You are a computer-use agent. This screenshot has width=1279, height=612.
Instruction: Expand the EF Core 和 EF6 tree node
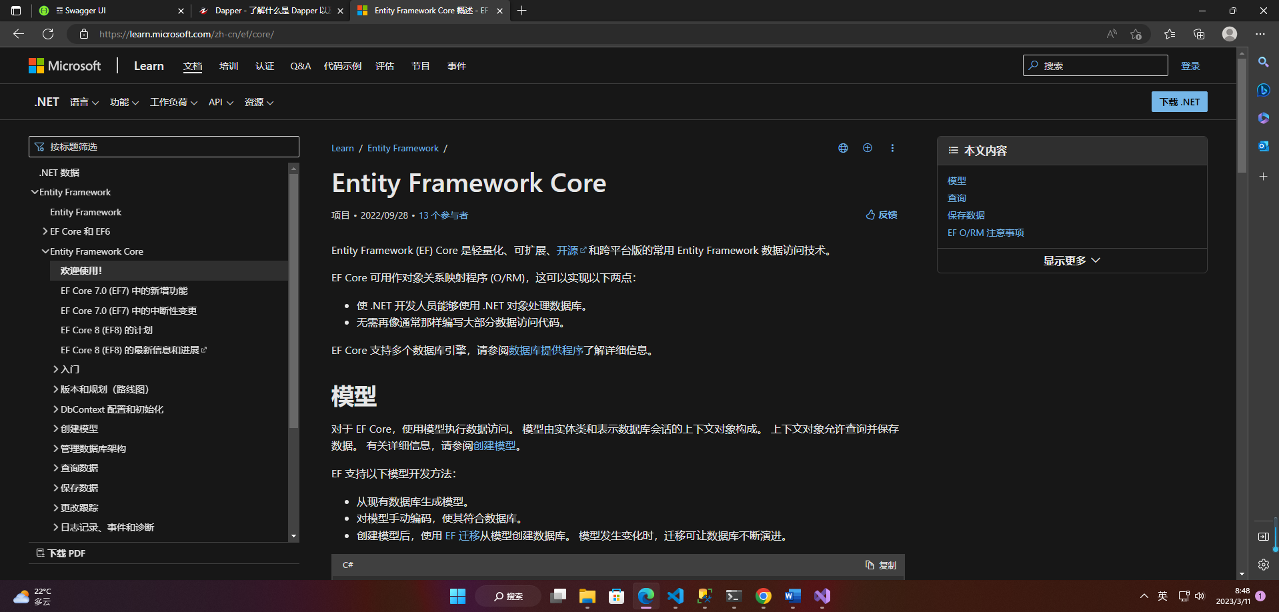point(45,231)
